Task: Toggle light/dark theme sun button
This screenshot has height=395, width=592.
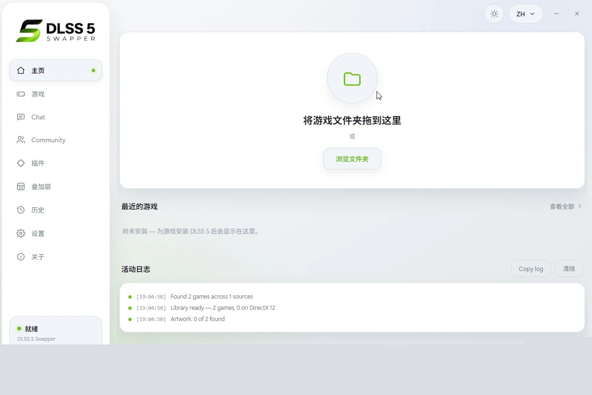Action: pyautogui.click(x=494, y=14)
